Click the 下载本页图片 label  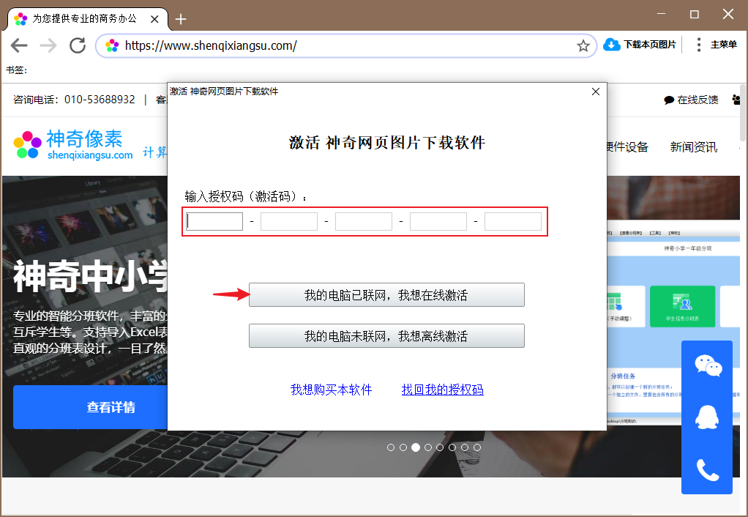pyautogui.click(x=650, y=45)
